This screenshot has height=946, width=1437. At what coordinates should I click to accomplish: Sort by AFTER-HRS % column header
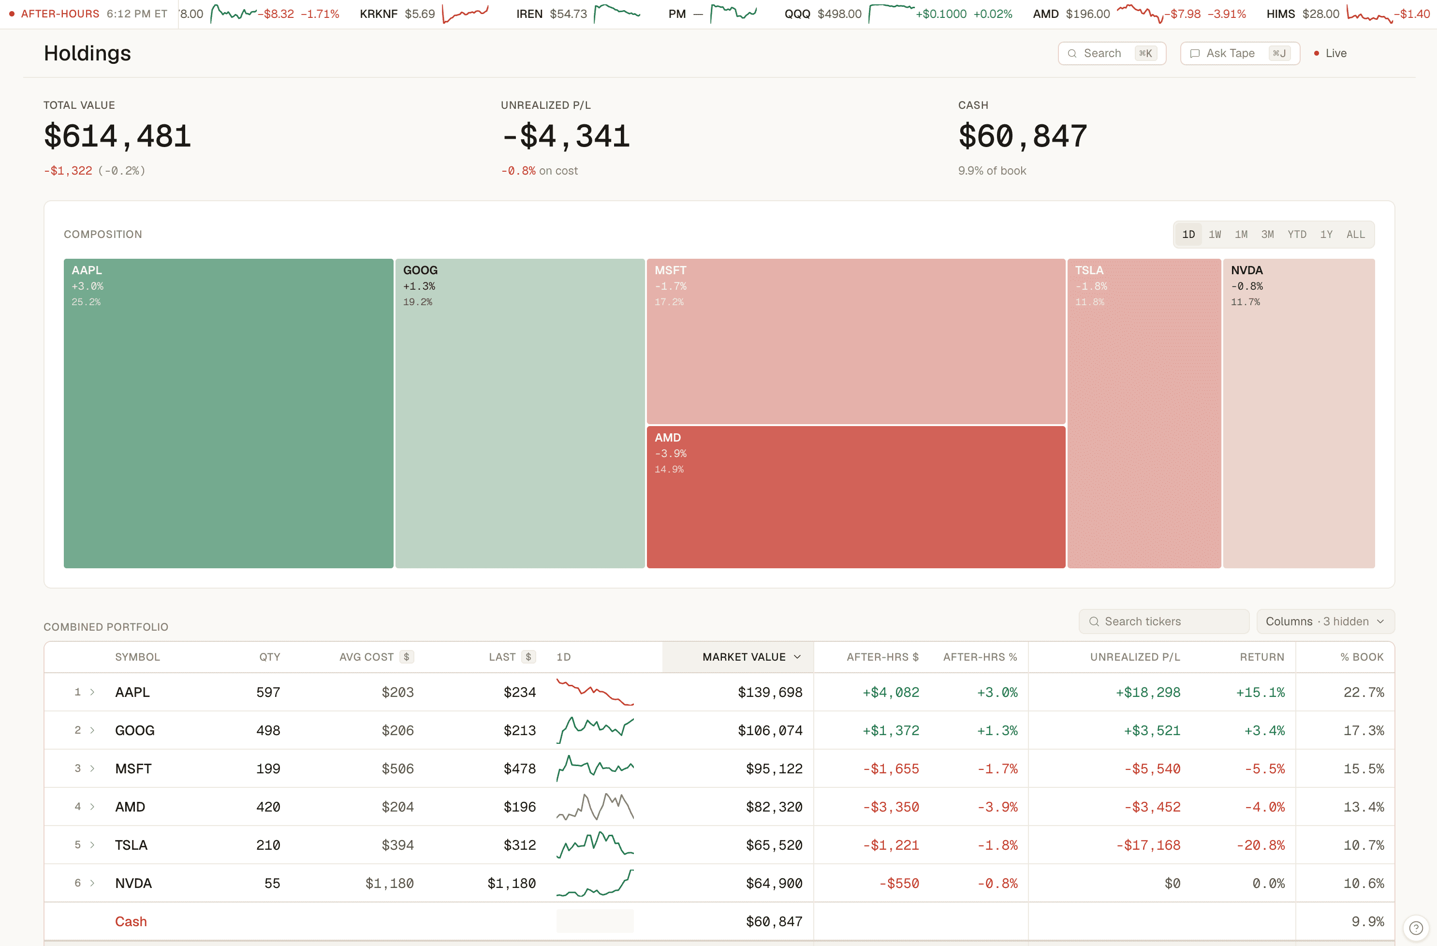pos(980,657)
